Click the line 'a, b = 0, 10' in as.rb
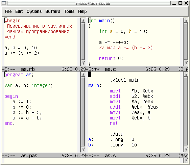 (x=21, y=48)
